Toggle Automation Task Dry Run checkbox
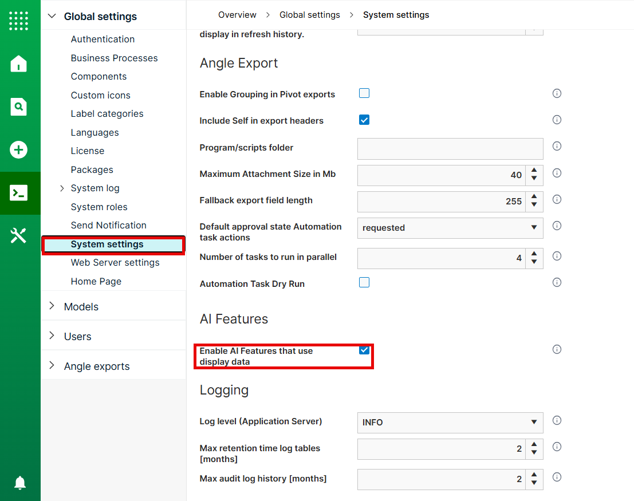This screenshot has width=634, height=501. (x=364, y=282)
